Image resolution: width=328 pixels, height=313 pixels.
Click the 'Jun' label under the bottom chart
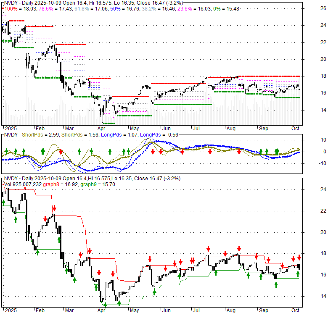tap(167, 310)
